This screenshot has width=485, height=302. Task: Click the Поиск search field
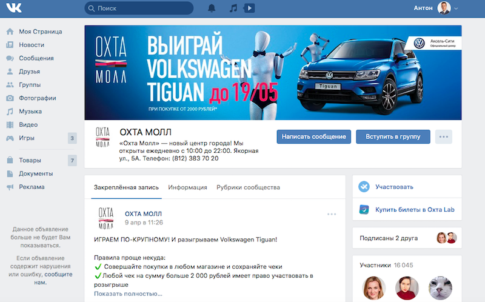click(139, 8)
